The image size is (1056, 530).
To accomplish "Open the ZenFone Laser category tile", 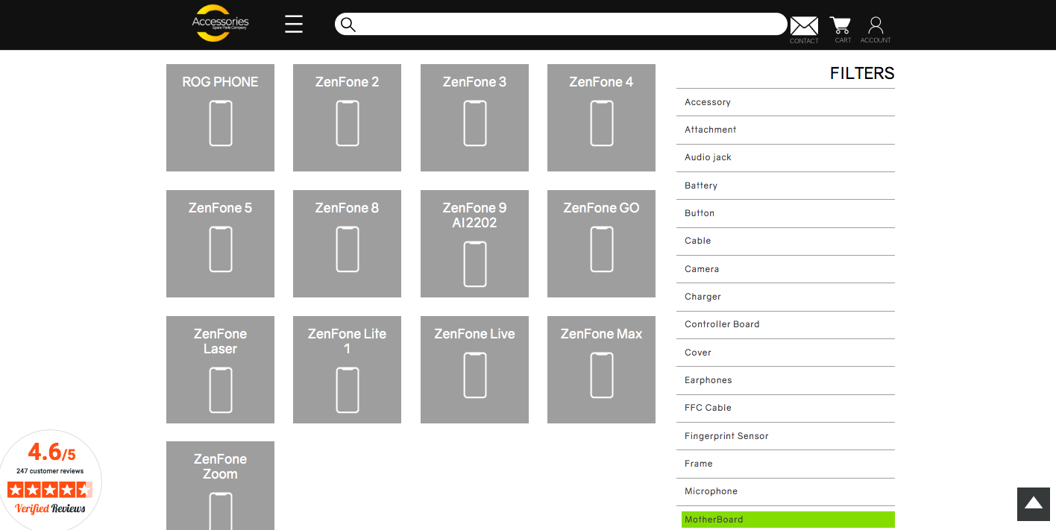I will (220, 370).
